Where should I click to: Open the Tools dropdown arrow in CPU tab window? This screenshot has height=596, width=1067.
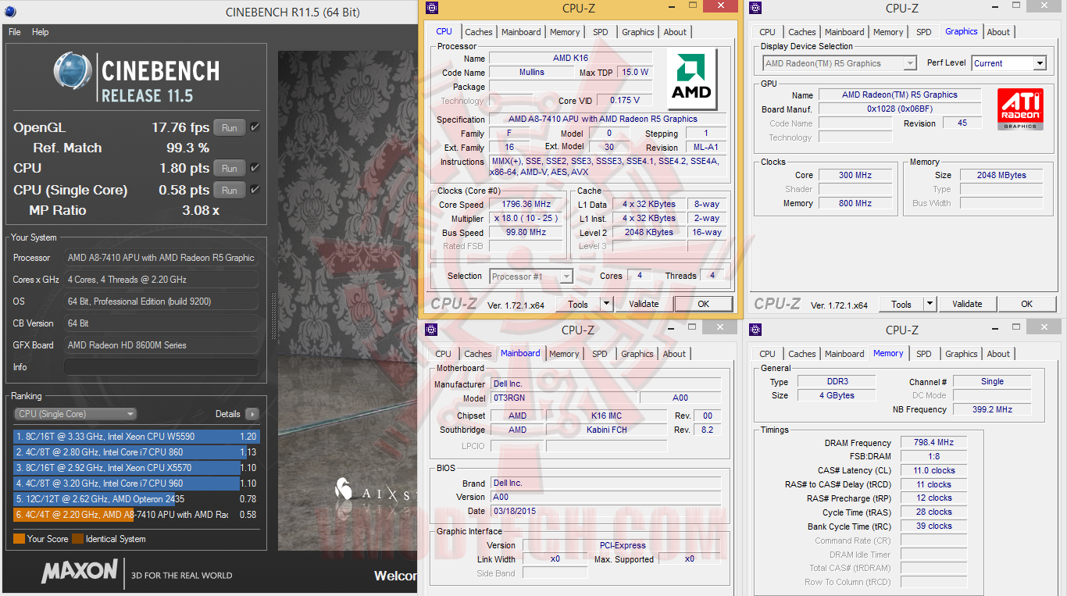click(606, 304)
